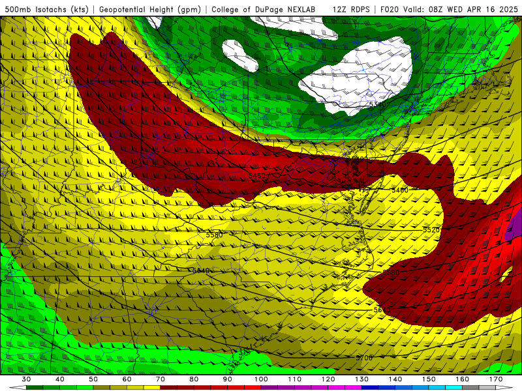Click the 80 value on the color scale
The image size is (522, 391).
pos(194,379)
